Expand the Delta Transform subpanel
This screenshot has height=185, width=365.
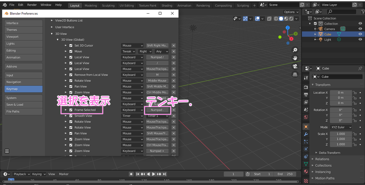[x=330, y=153]
